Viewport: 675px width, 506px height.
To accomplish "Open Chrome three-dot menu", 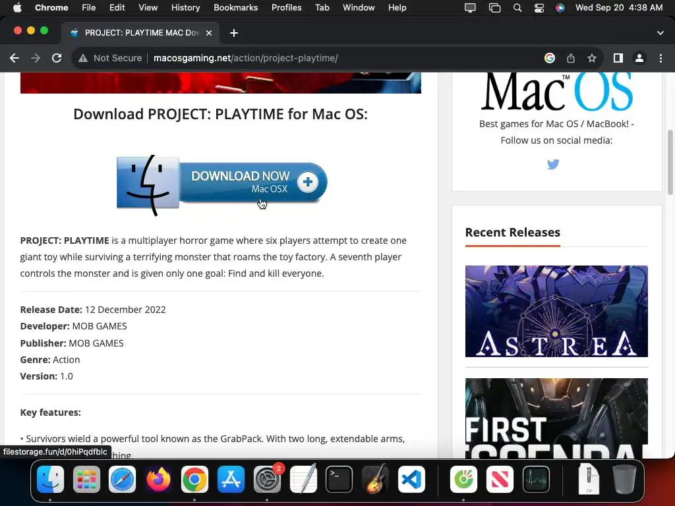I will coord(660,58).
